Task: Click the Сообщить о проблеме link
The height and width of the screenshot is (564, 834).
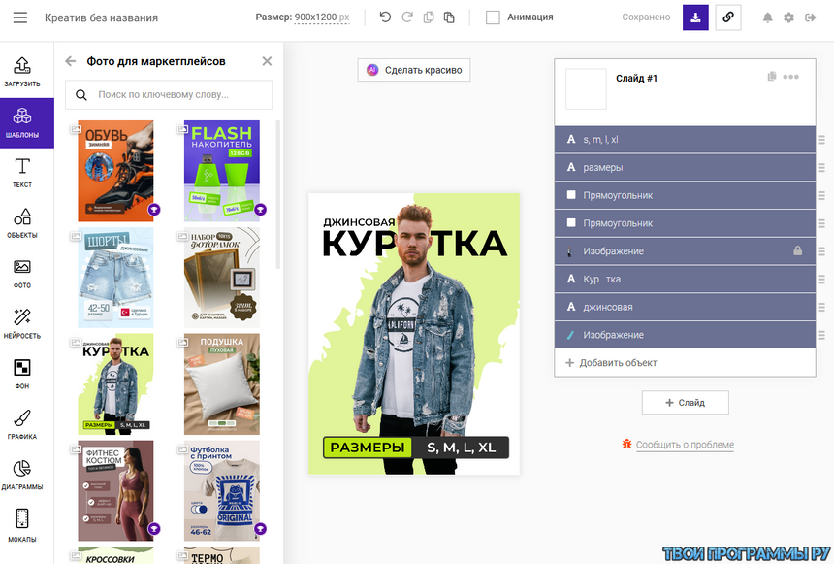Action: click(684, 445)
